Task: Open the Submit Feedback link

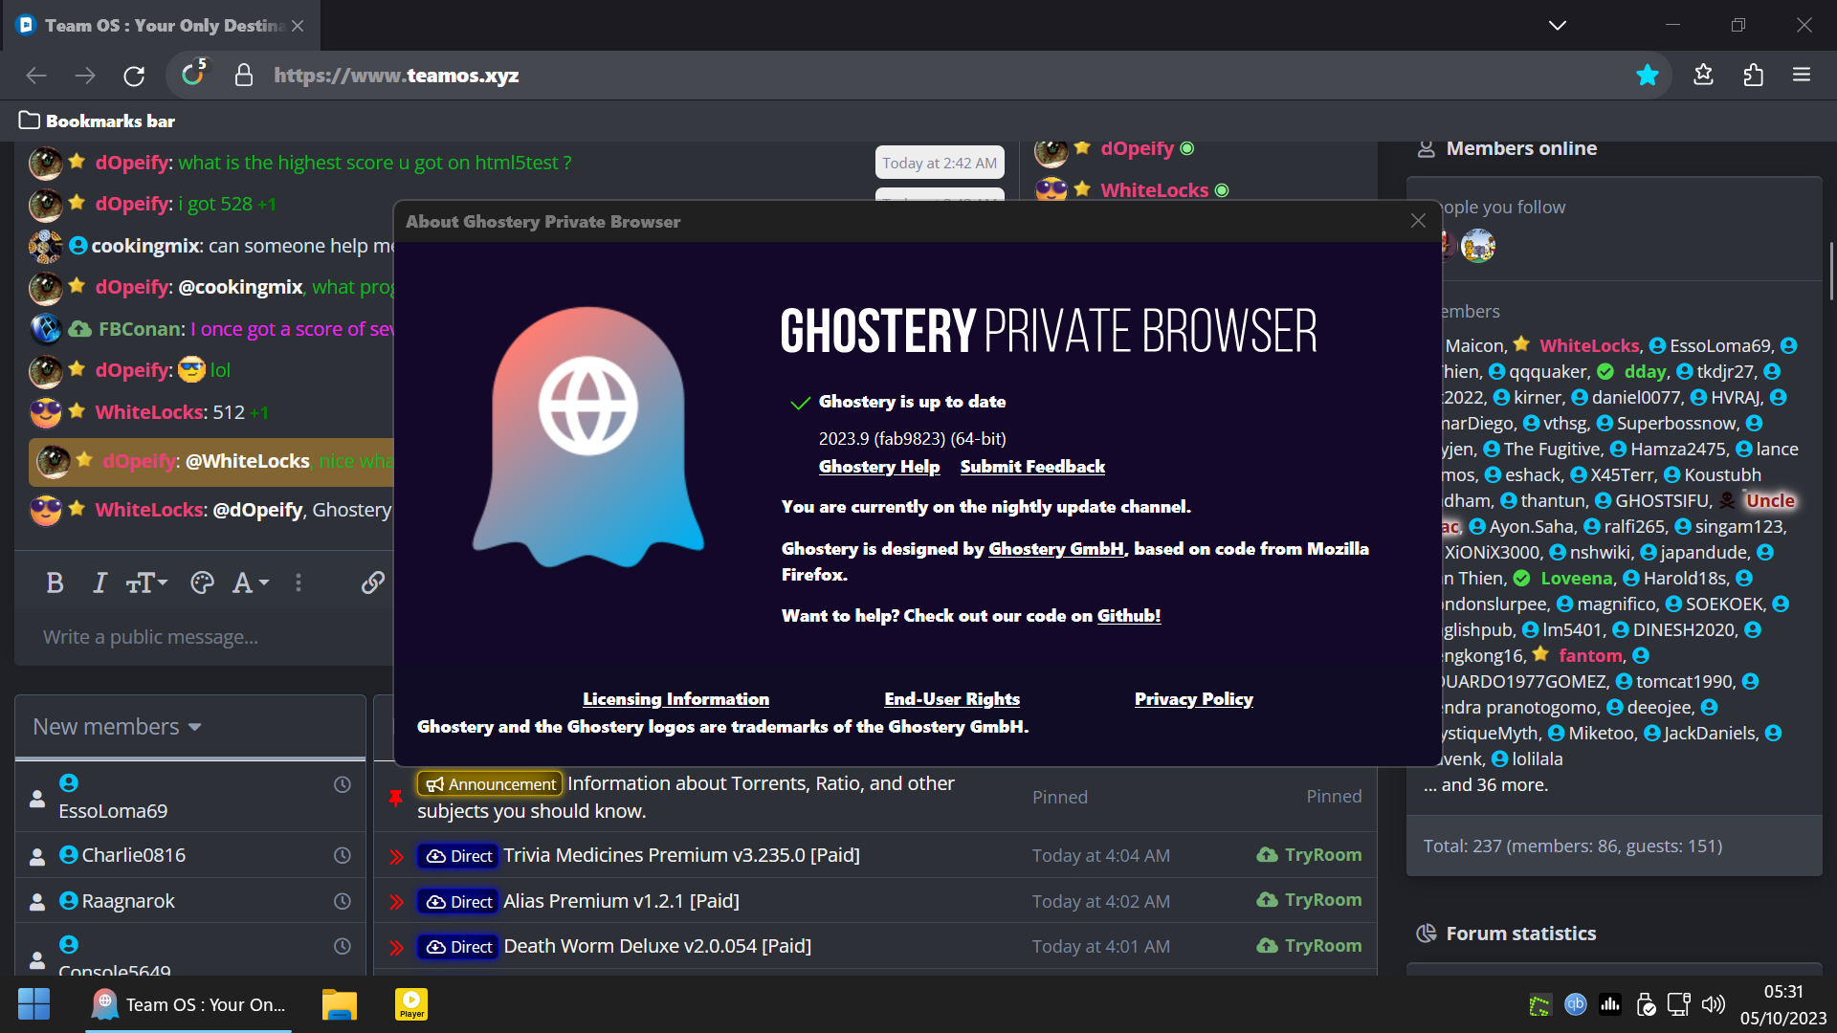Action: point(1032,467)
